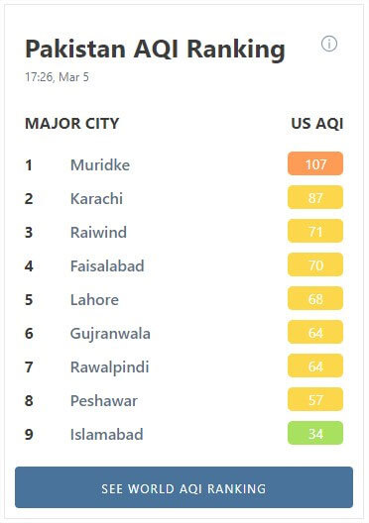Image resolution: width=369 pixels, height=523 pixels.
Task: Click the Pakistan AQI Ranking heading
Action: coord(156,50)
